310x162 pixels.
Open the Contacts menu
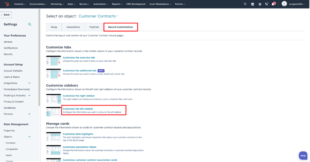coord(20,4)
